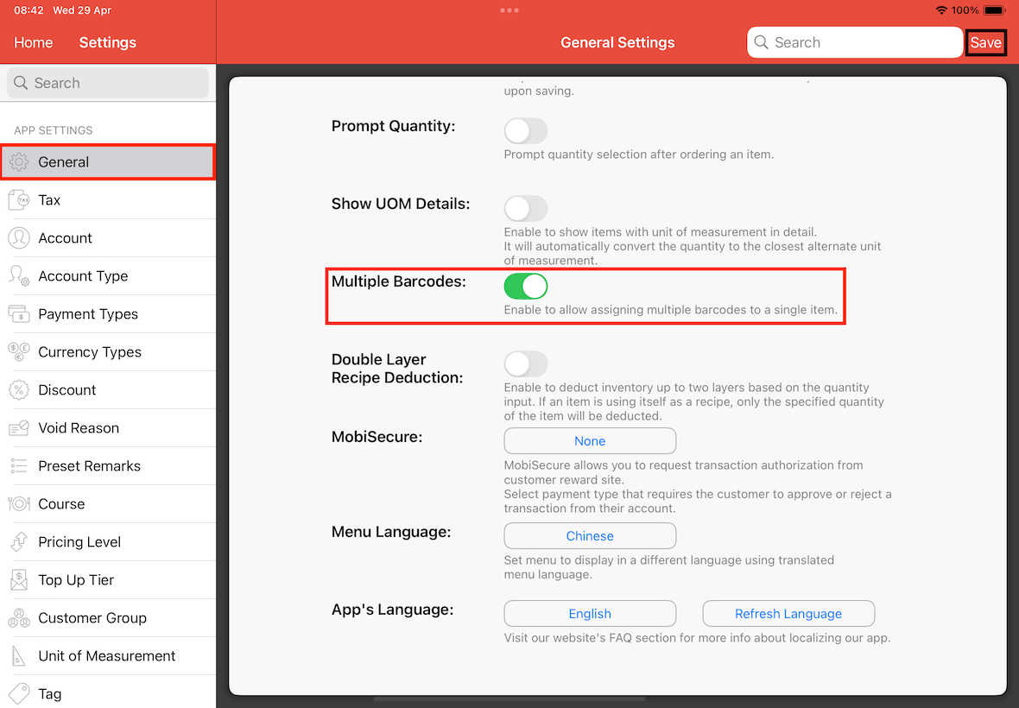Click the Menu Language label
The image size is (1019, 708).
(x=391, y=532)
